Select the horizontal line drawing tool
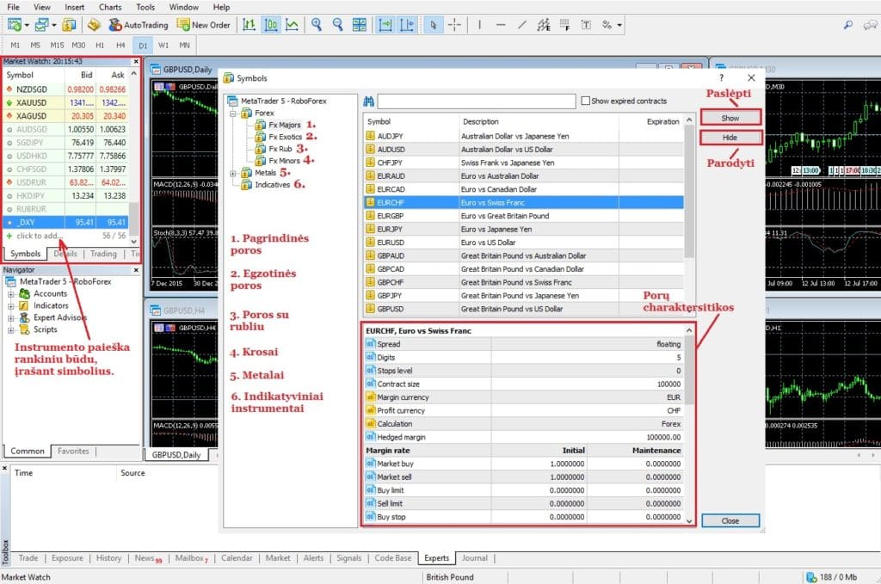The width and height of the screenshot is (881, 584). tap(501, 25)
